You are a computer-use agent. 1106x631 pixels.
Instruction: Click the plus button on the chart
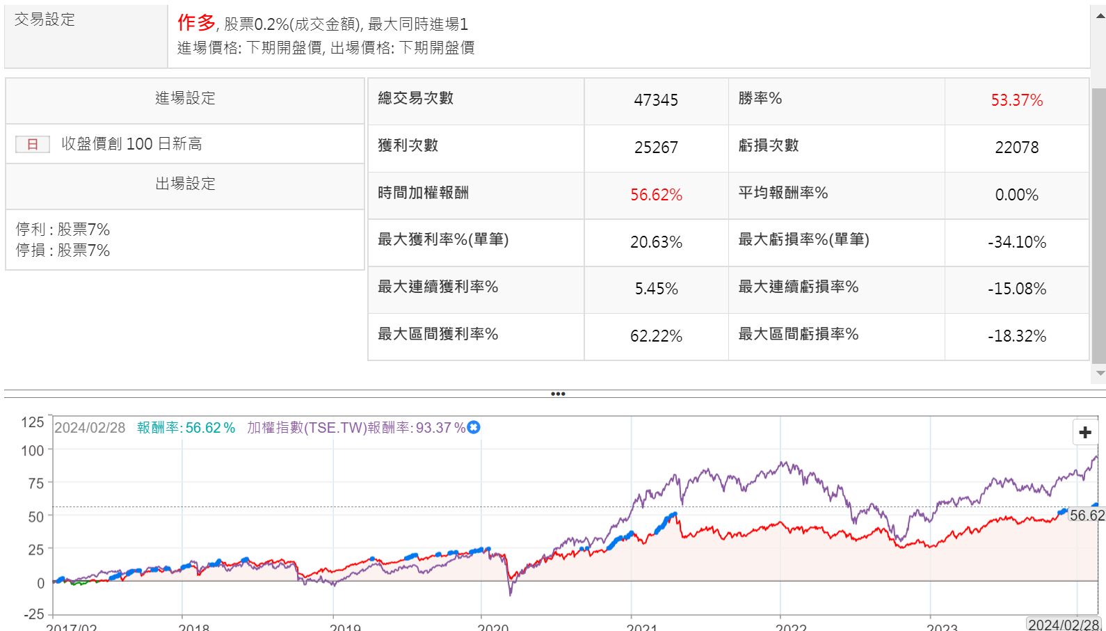pos(1084,432)
